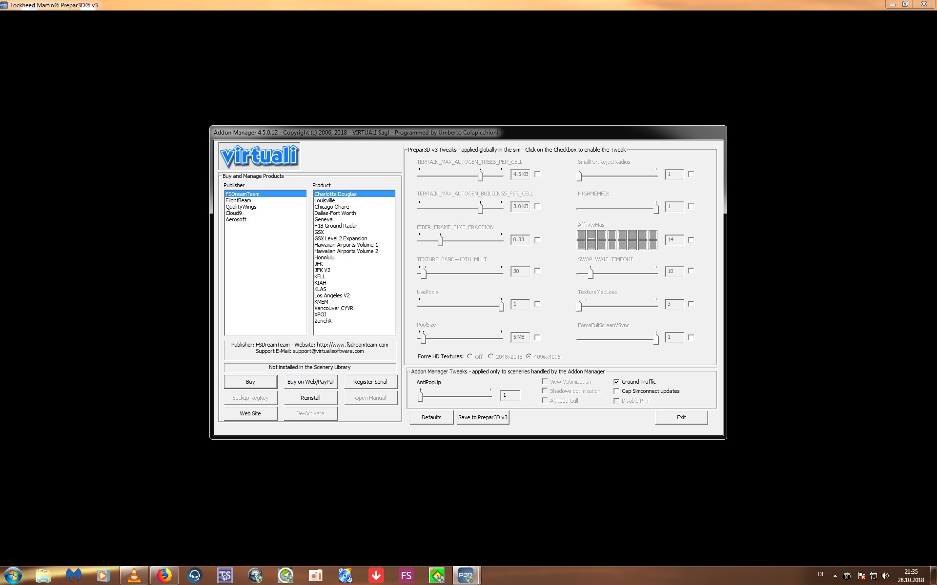Click the volume speaker tray icon
The width and height of the screenshot is (937, 585).
[x=885, y=576]
